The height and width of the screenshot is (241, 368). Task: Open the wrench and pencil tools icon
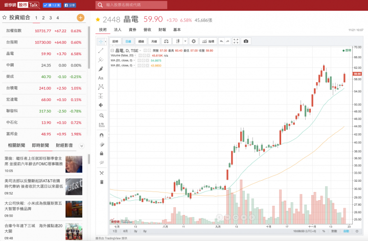coord(102,173)
